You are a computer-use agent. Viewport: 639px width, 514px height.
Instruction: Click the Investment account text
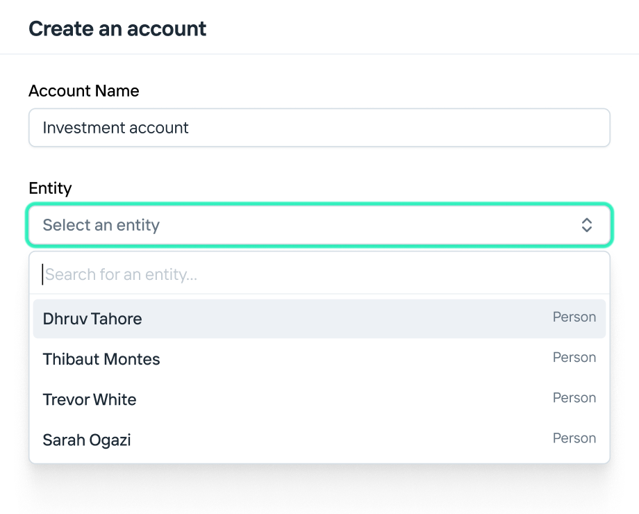coord(116,128)
